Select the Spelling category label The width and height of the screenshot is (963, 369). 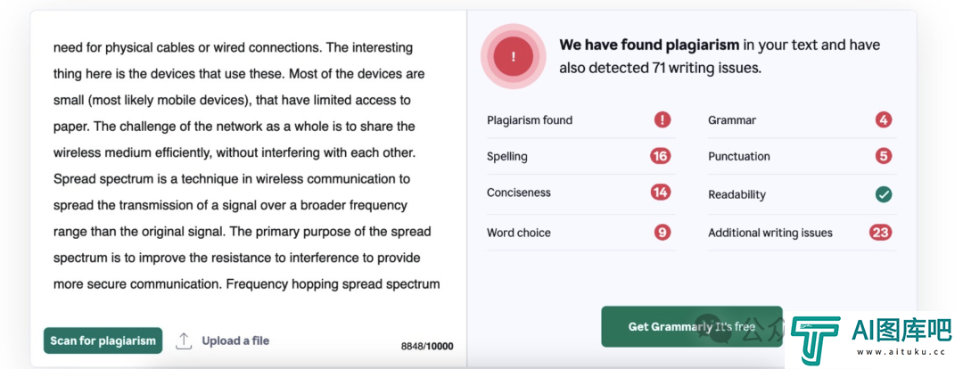[x=507, y=157]
